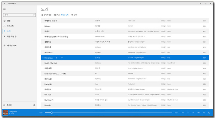Open the Stand Up mini album link
This screenshot has height=118, width=215.
[x=137, y=47]
